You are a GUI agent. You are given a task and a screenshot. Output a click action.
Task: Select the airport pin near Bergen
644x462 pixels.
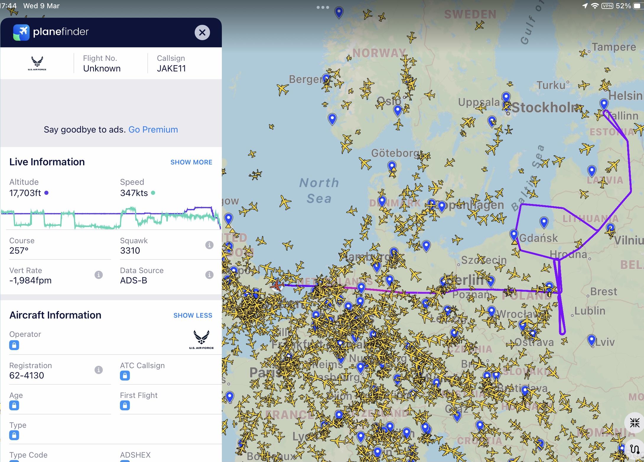[326, 79]
